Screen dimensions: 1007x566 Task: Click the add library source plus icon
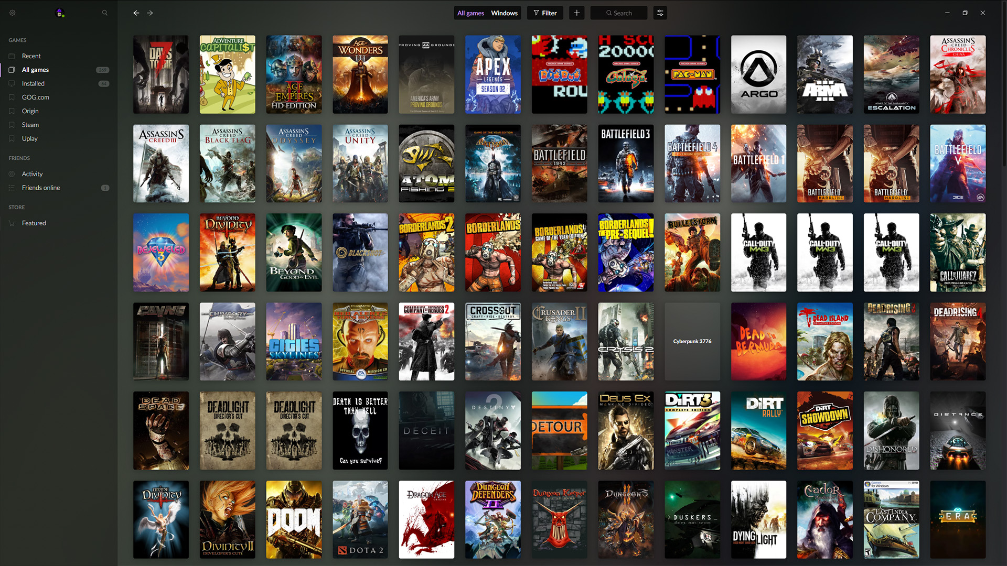coord(577,13)
